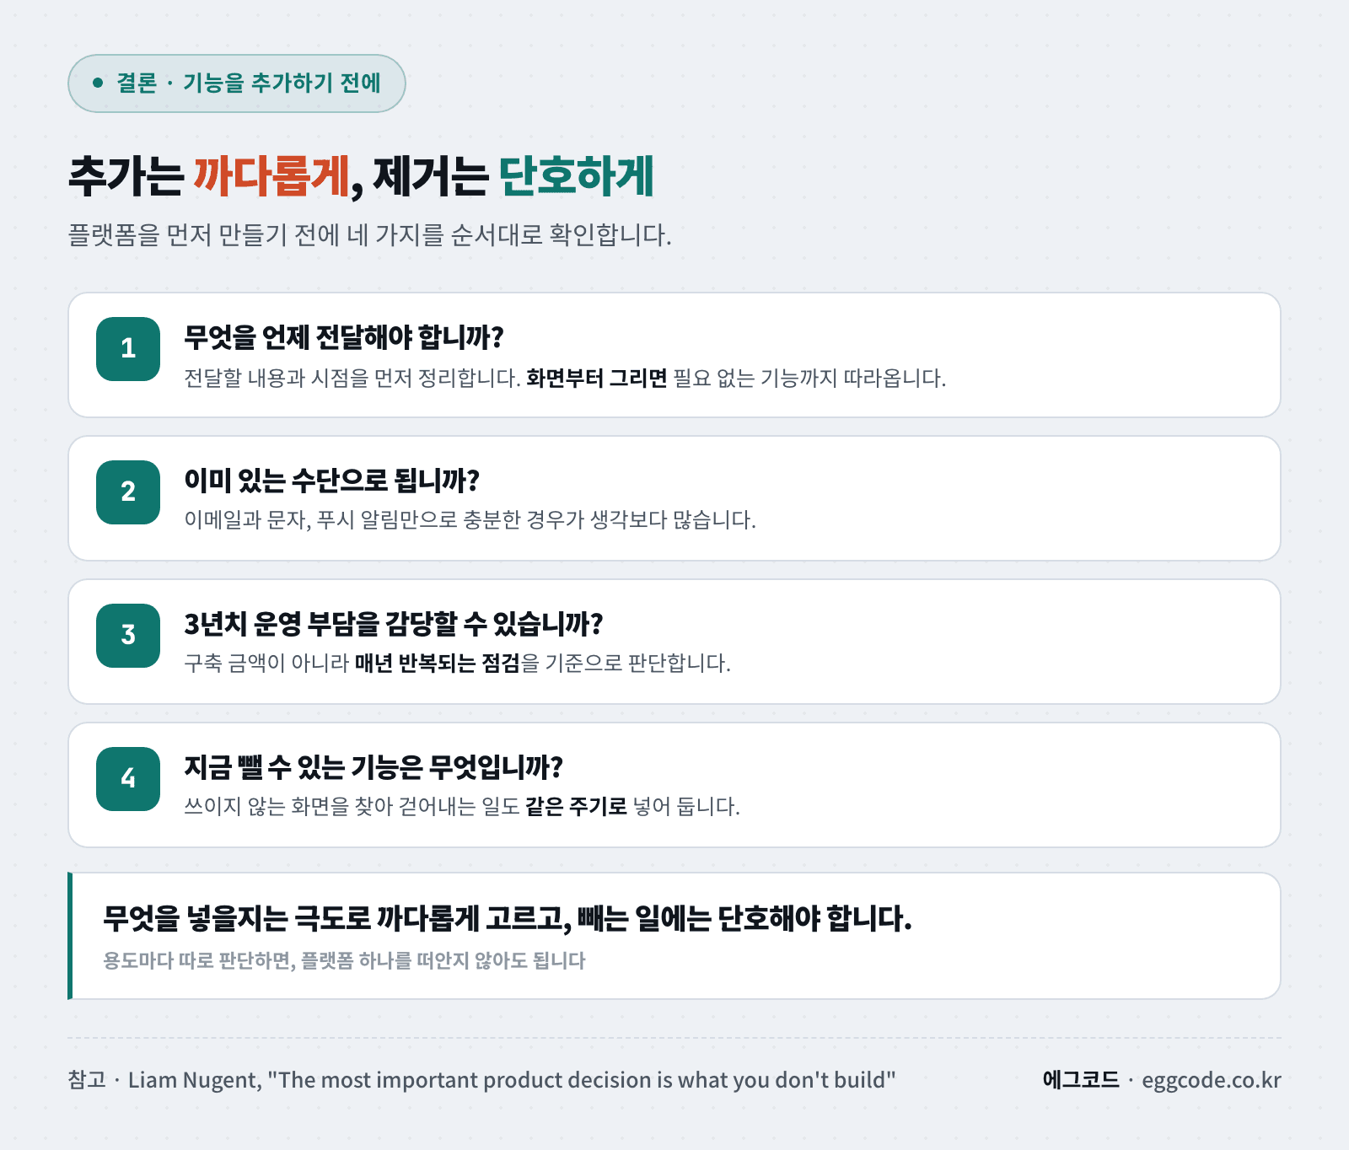Click the number 4 badge

[x=128, y=779]
